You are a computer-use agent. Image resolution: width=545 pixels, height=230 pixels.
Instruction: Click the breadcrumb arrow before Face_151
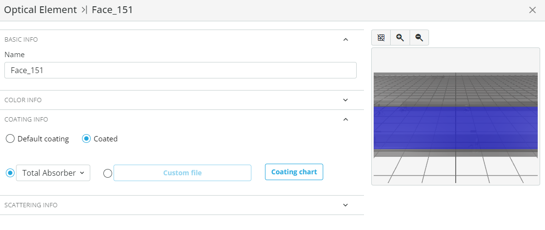tap(84, 10)
